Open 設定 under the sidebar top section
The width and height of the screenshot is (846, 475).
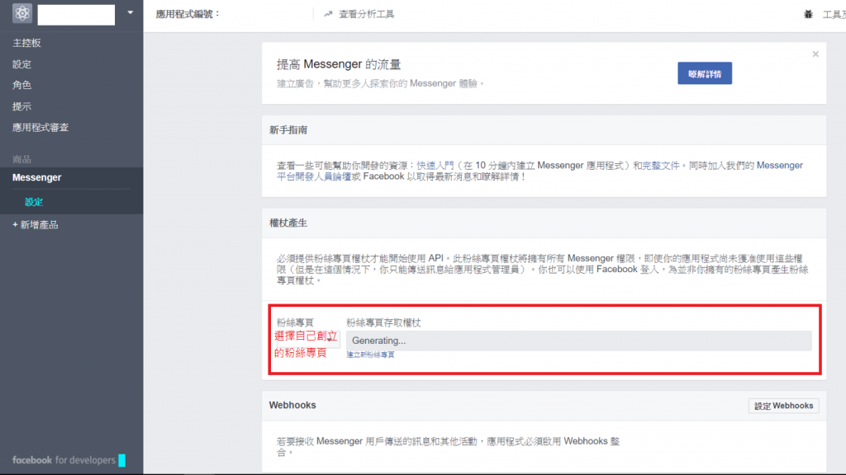(x=21, y=64)
